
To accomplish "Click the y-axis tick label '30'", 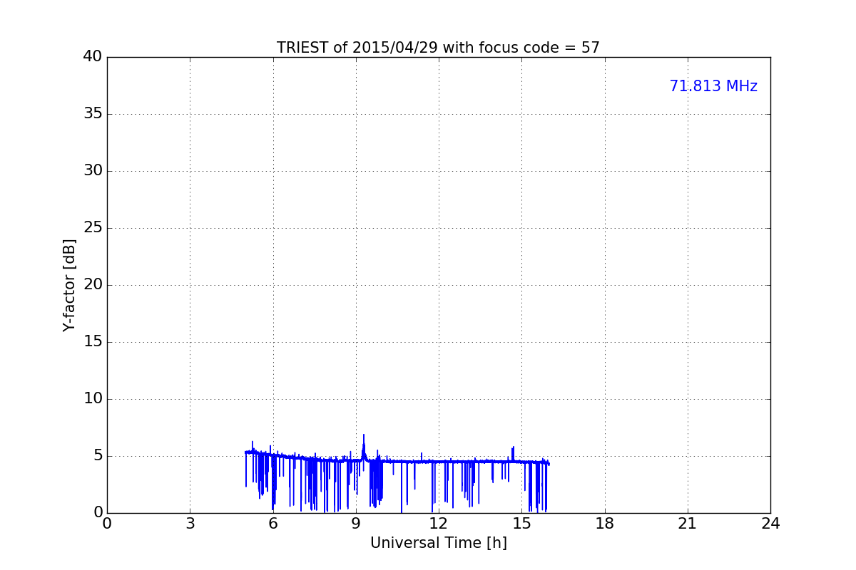I will [93, 171].
